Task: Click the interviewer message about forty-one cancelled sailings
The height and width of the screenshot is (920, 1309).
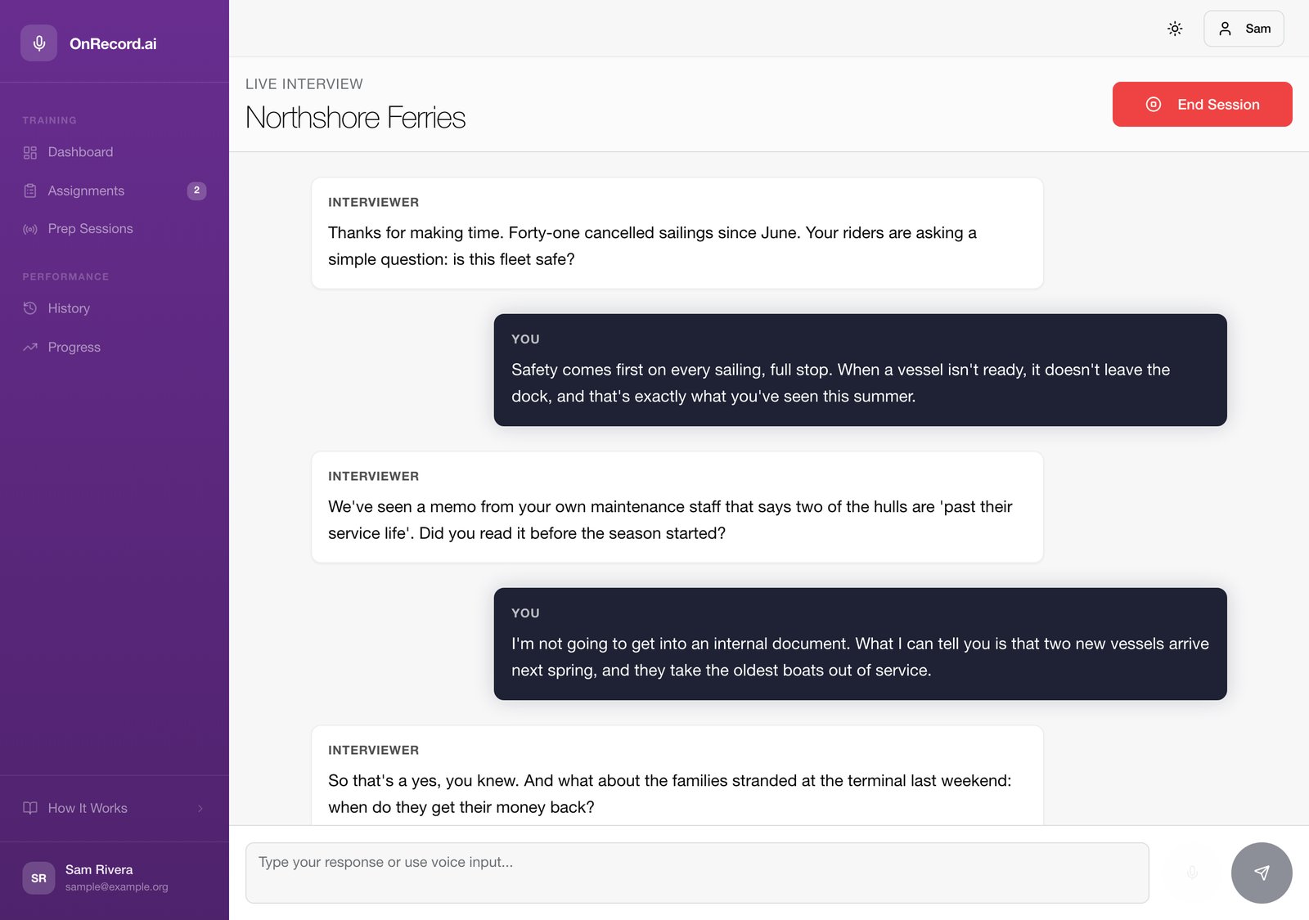Action: 677,233
